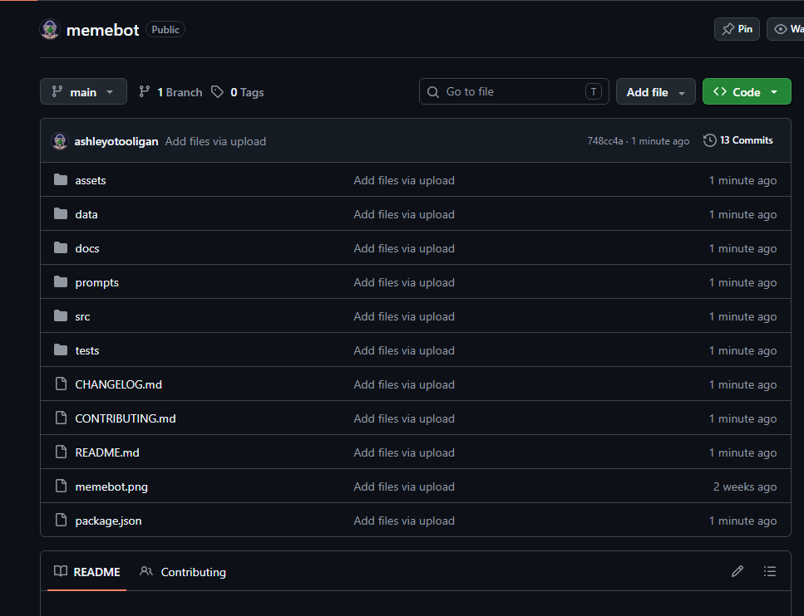804x616 pixels.
Task: Open the ashleyotooligan profile link
Action: point(116,141)
